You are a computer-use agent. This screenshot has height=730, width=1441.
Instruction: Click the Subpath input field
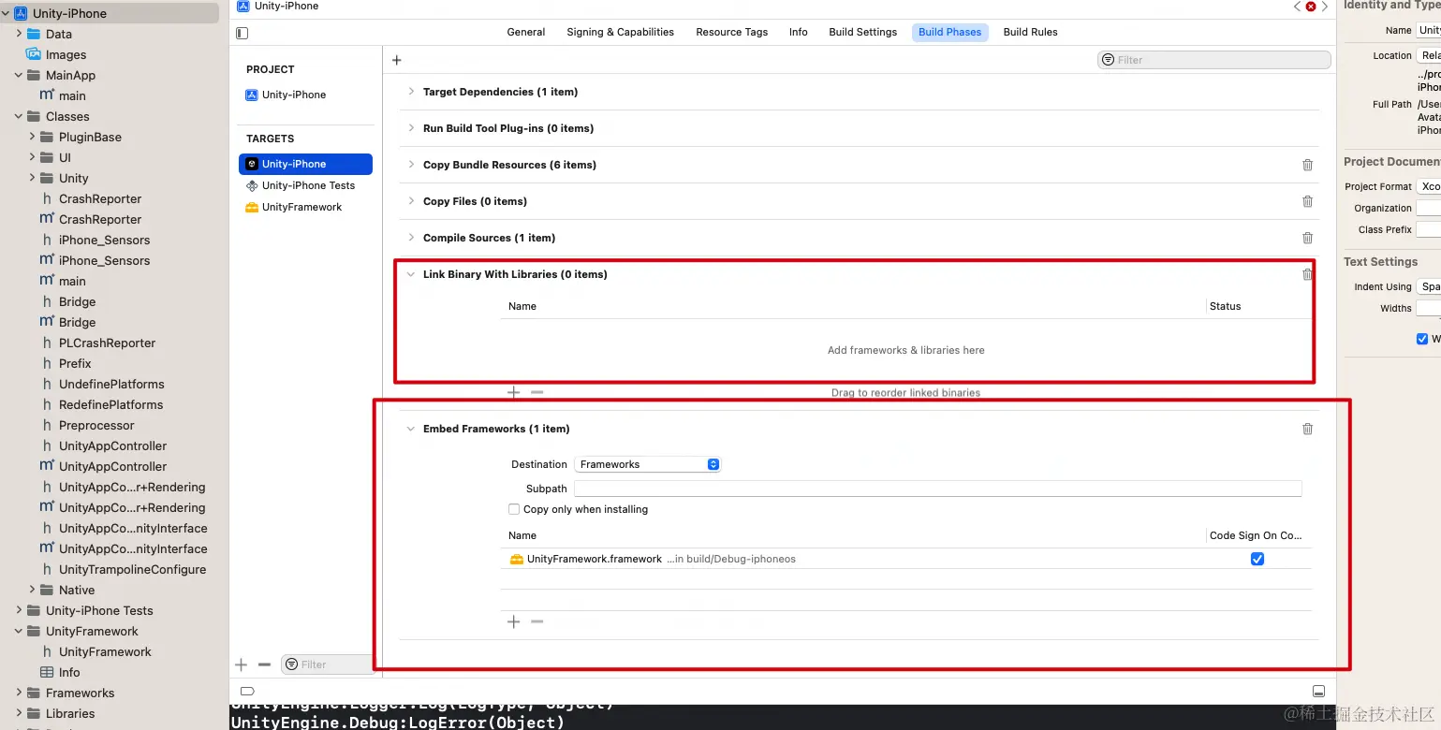937,489
